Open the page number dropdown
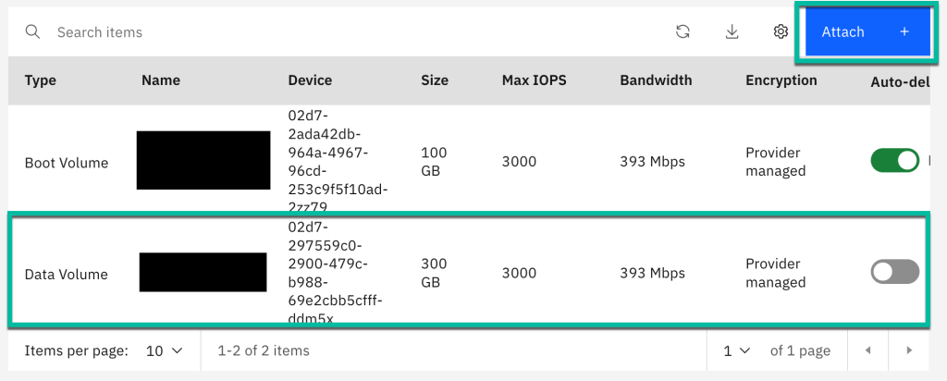 (735, 350)
